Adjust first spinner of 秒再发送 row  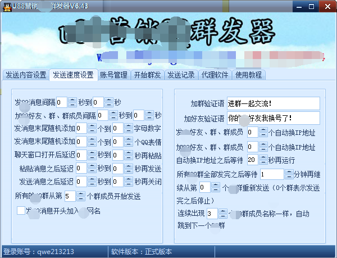[92, 168]
